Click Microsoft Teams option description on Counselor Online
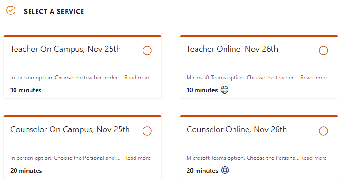Screen dimensions: 346x187 coord(243,158)
